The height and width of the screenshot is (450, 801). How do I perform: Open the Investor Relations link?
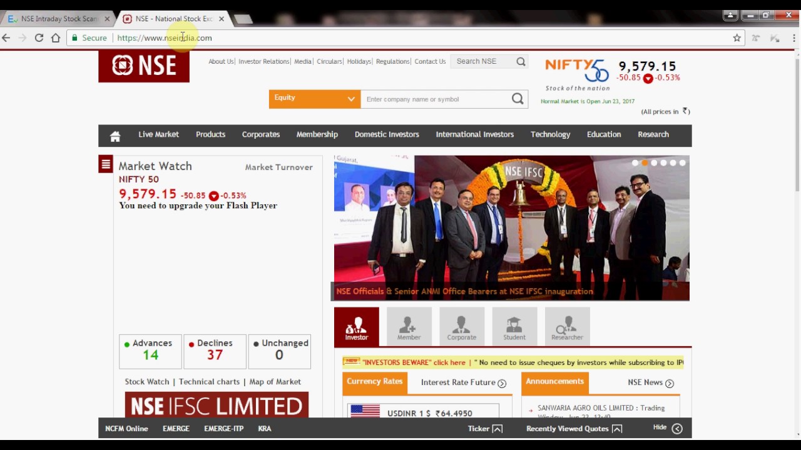(264, 61)
